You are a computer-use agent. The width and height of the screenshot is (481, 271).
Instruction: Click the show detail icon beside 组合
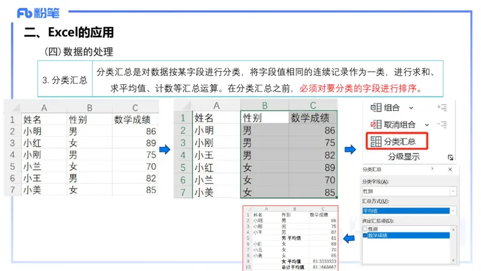[x=442, y=107]
